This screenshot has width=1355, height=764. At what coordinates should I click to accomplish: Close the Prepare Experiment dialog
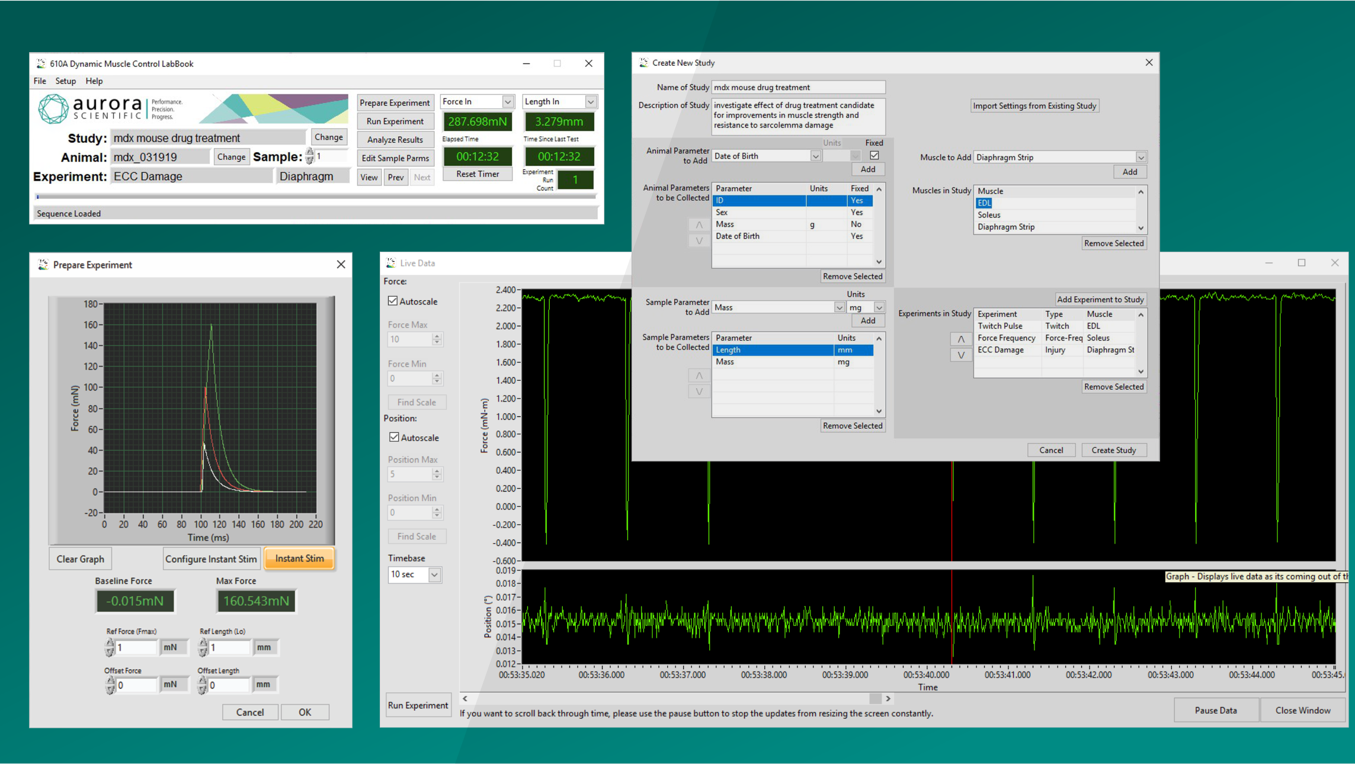(341, 264)
